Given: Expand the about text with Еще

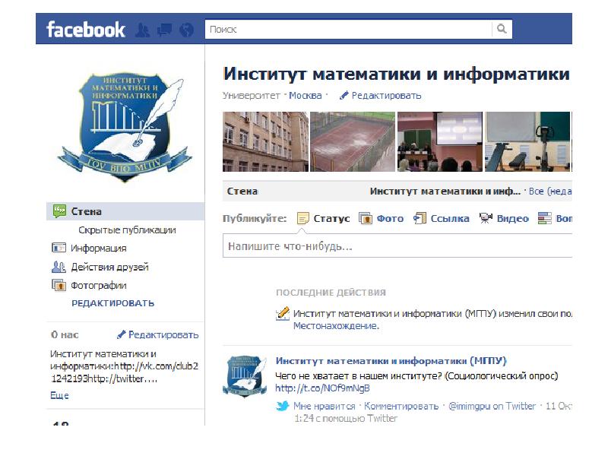Looking at the screenshot, I should (x=59, y=395).
